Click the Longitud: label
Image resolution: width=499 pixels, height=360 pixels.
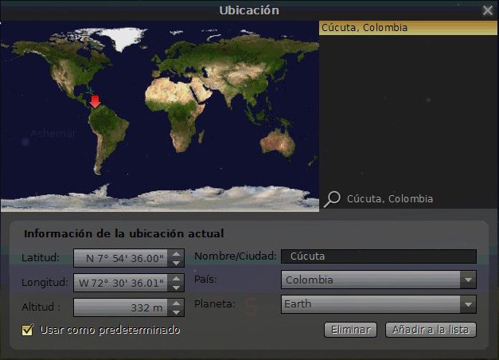[x=45, y=282]
